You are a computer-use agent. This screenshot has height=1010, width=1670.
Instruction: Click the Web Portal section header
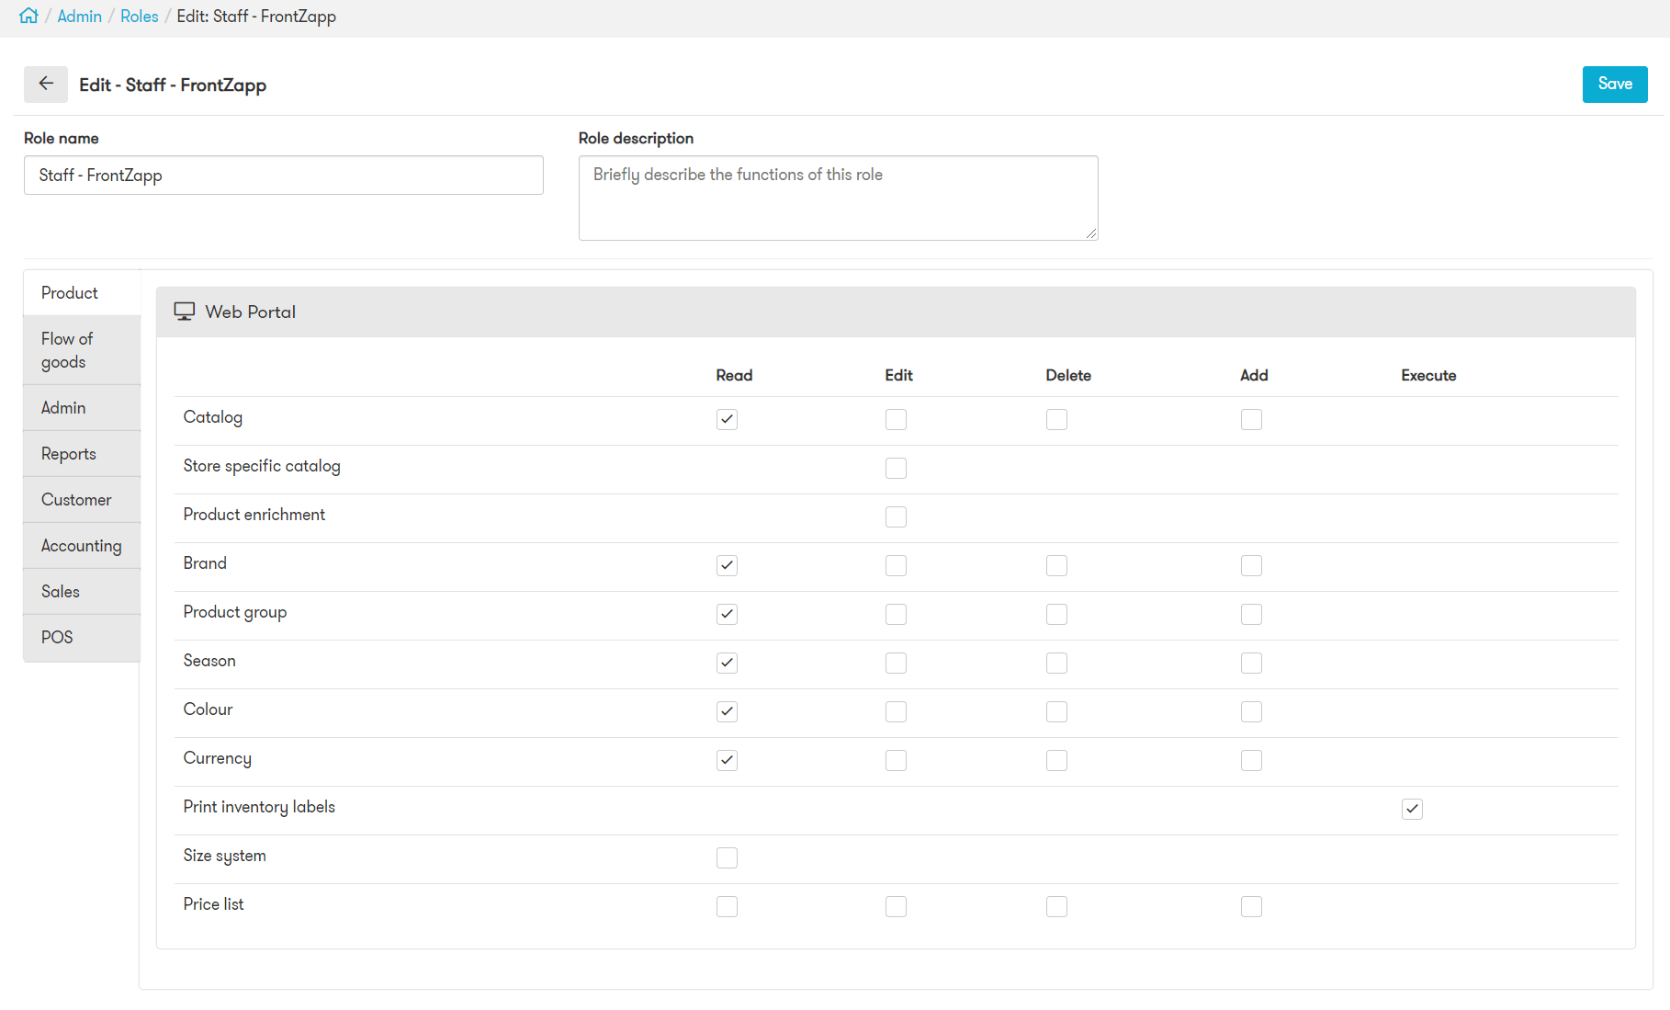coord(896,312)
